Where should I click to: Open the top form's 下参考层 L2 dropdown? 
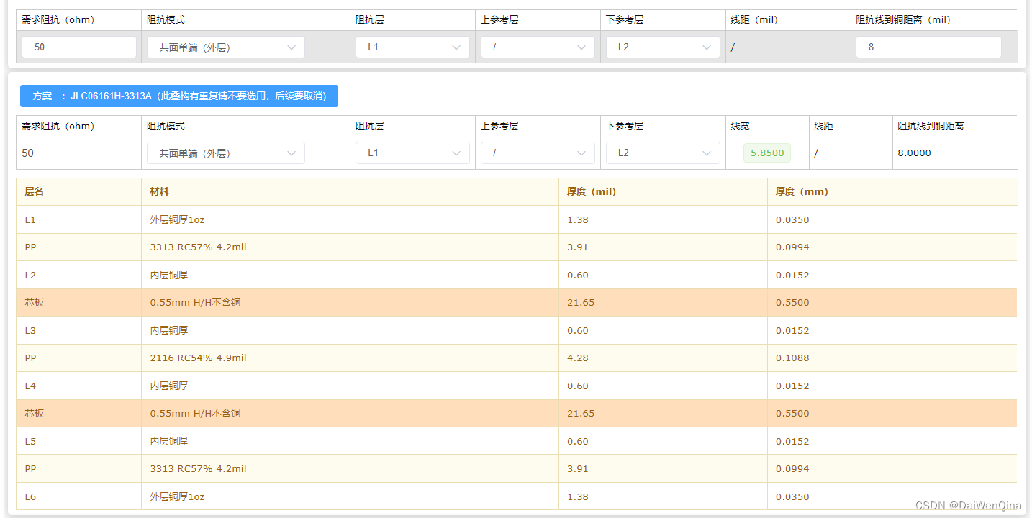(663, 47)
